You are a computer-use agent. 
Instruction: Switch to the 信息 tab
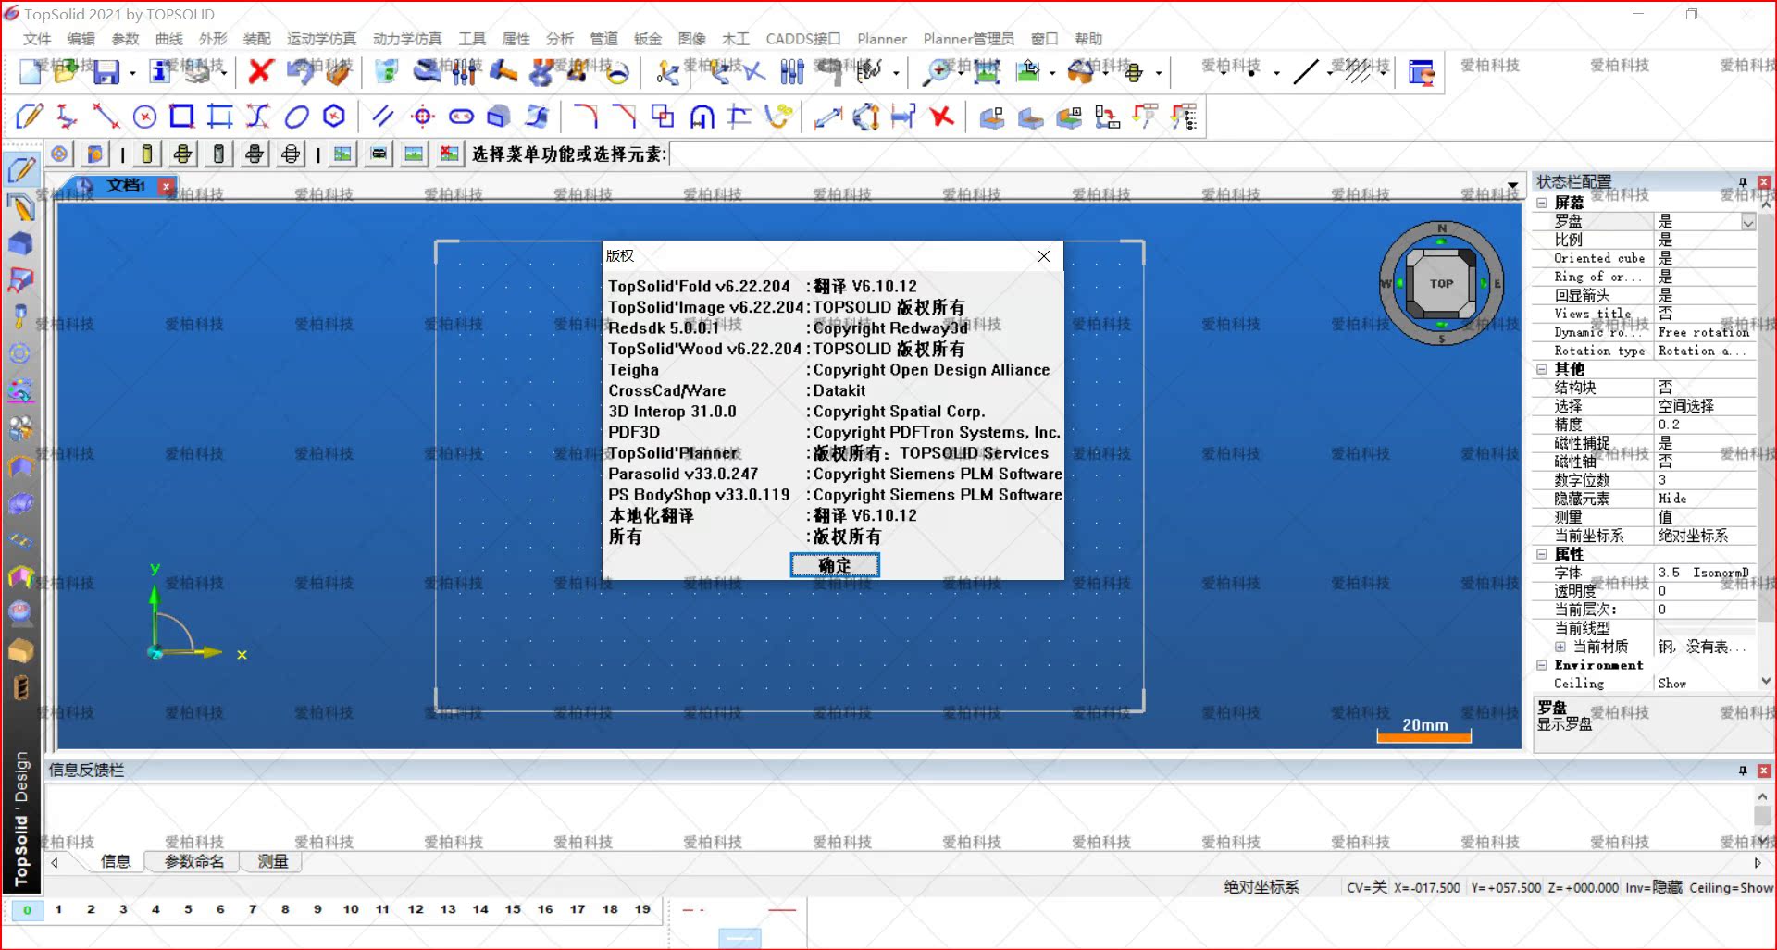[x=115, y=861]
